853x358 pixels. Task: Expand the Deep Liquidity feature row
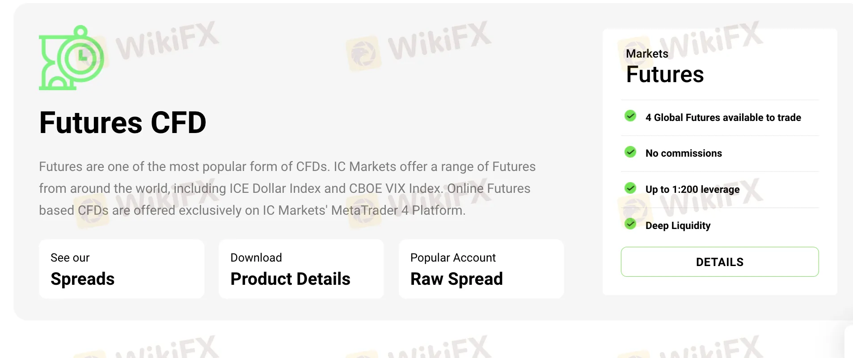pyautogui.click(x=678, y=225)
